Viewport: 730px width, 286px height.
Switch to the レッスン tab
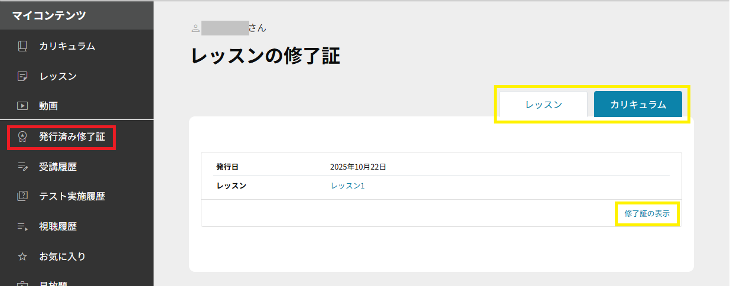tap(543, 105)
